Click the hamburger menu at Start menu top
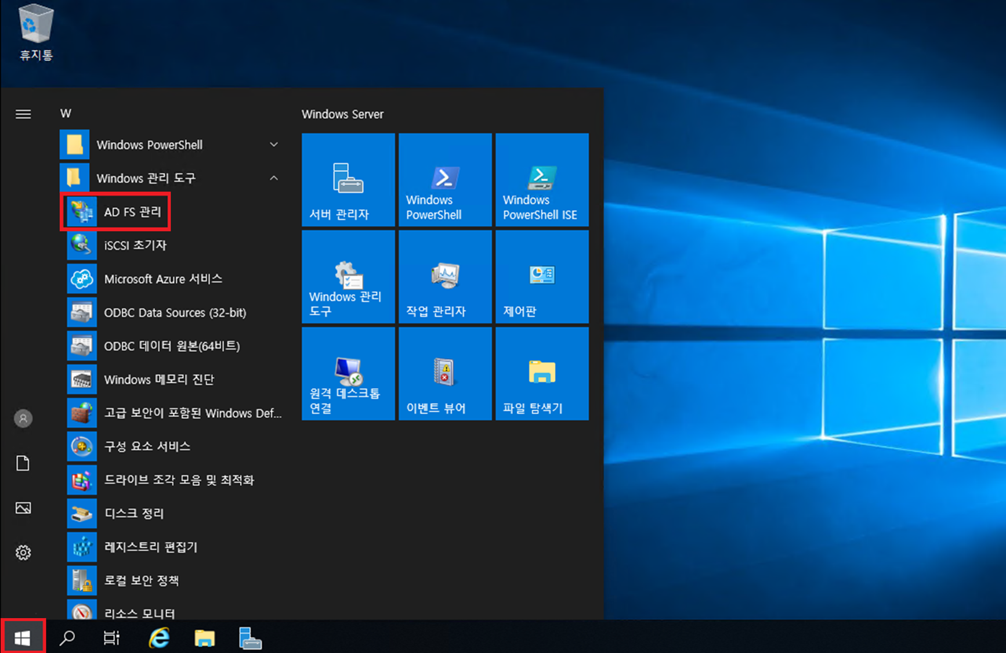This screenshot has width=1006, height=653. (23, 114)
